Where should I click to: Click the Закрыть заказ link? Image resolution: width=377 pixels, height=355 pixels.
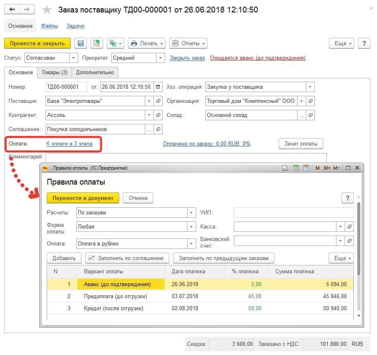(x=187, y=58)
